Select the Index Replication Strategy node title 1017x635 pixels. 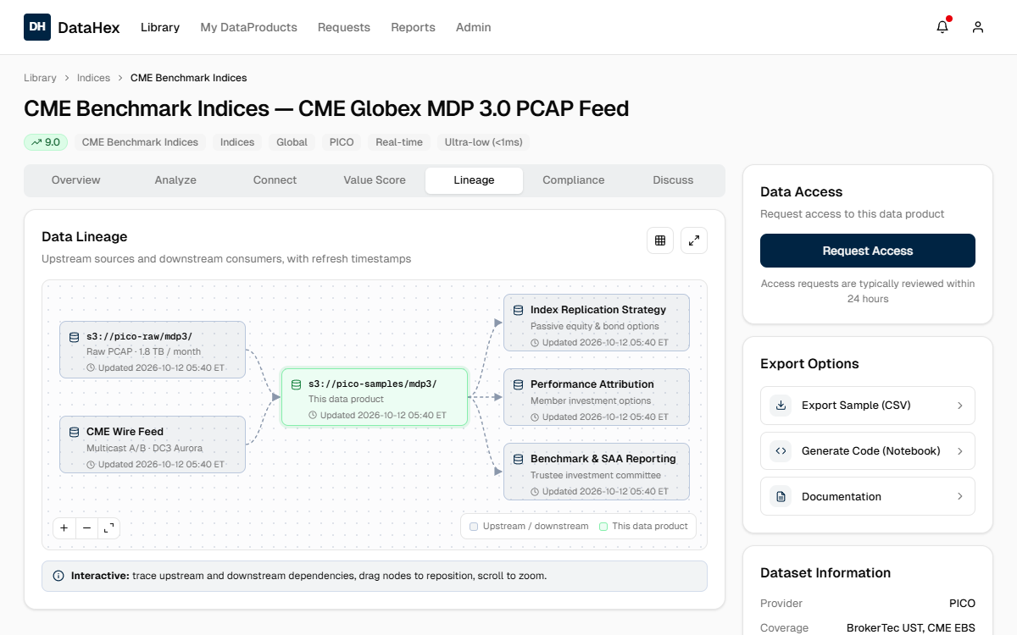click(x=598, y=310)
